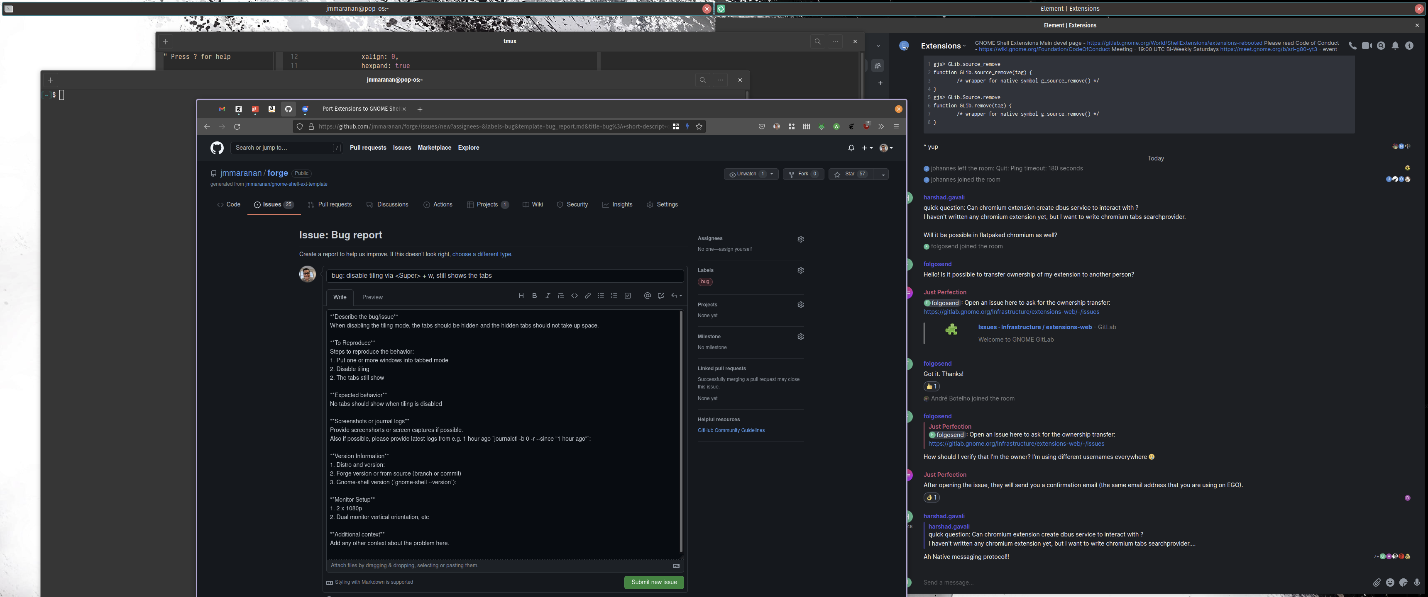Switch to the Preview tab
Viewport: 1428px width, 597px height.
(372, 297)
